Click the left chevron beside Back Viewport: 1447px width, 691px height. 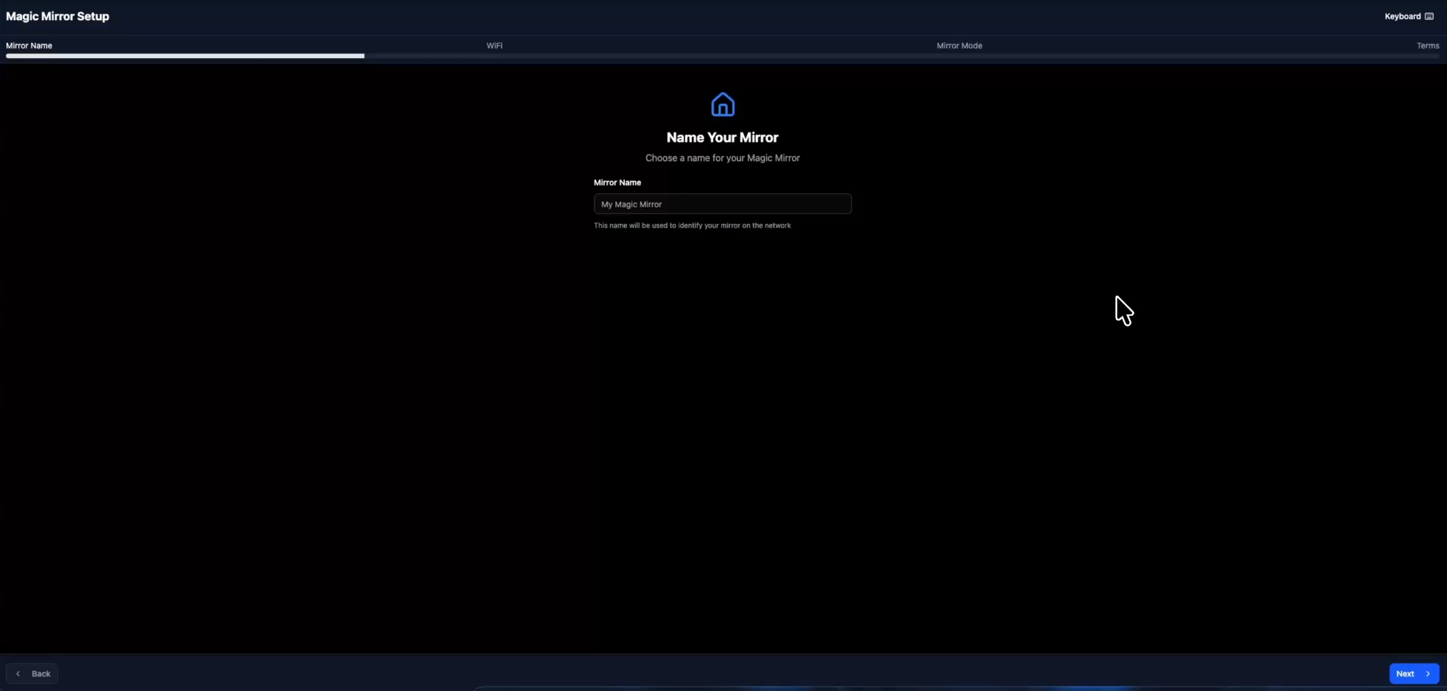pos(19,674)
